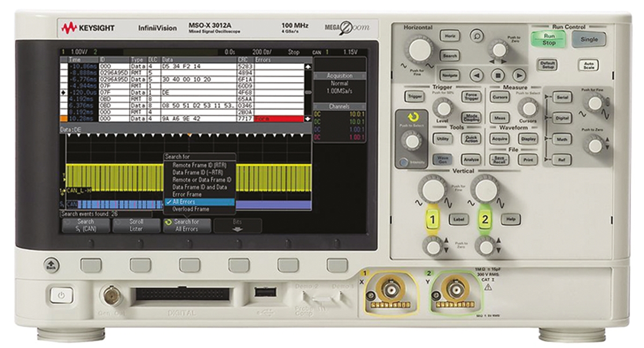Click the Horiz key

pyautogui.click(x=450, y=36)
